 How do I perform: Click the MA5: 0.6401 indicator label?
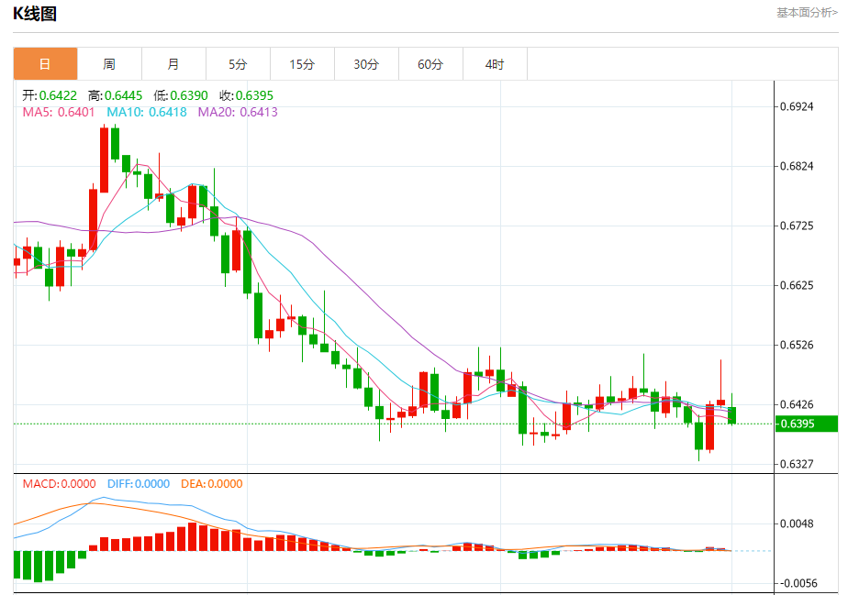59,112
